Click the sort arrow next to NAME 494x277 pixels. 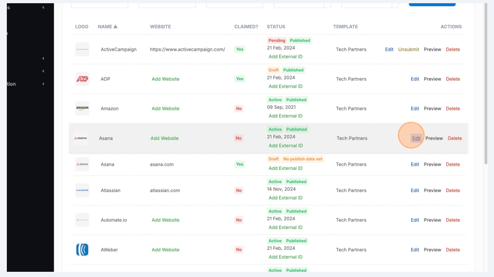(x=116, y=26)
